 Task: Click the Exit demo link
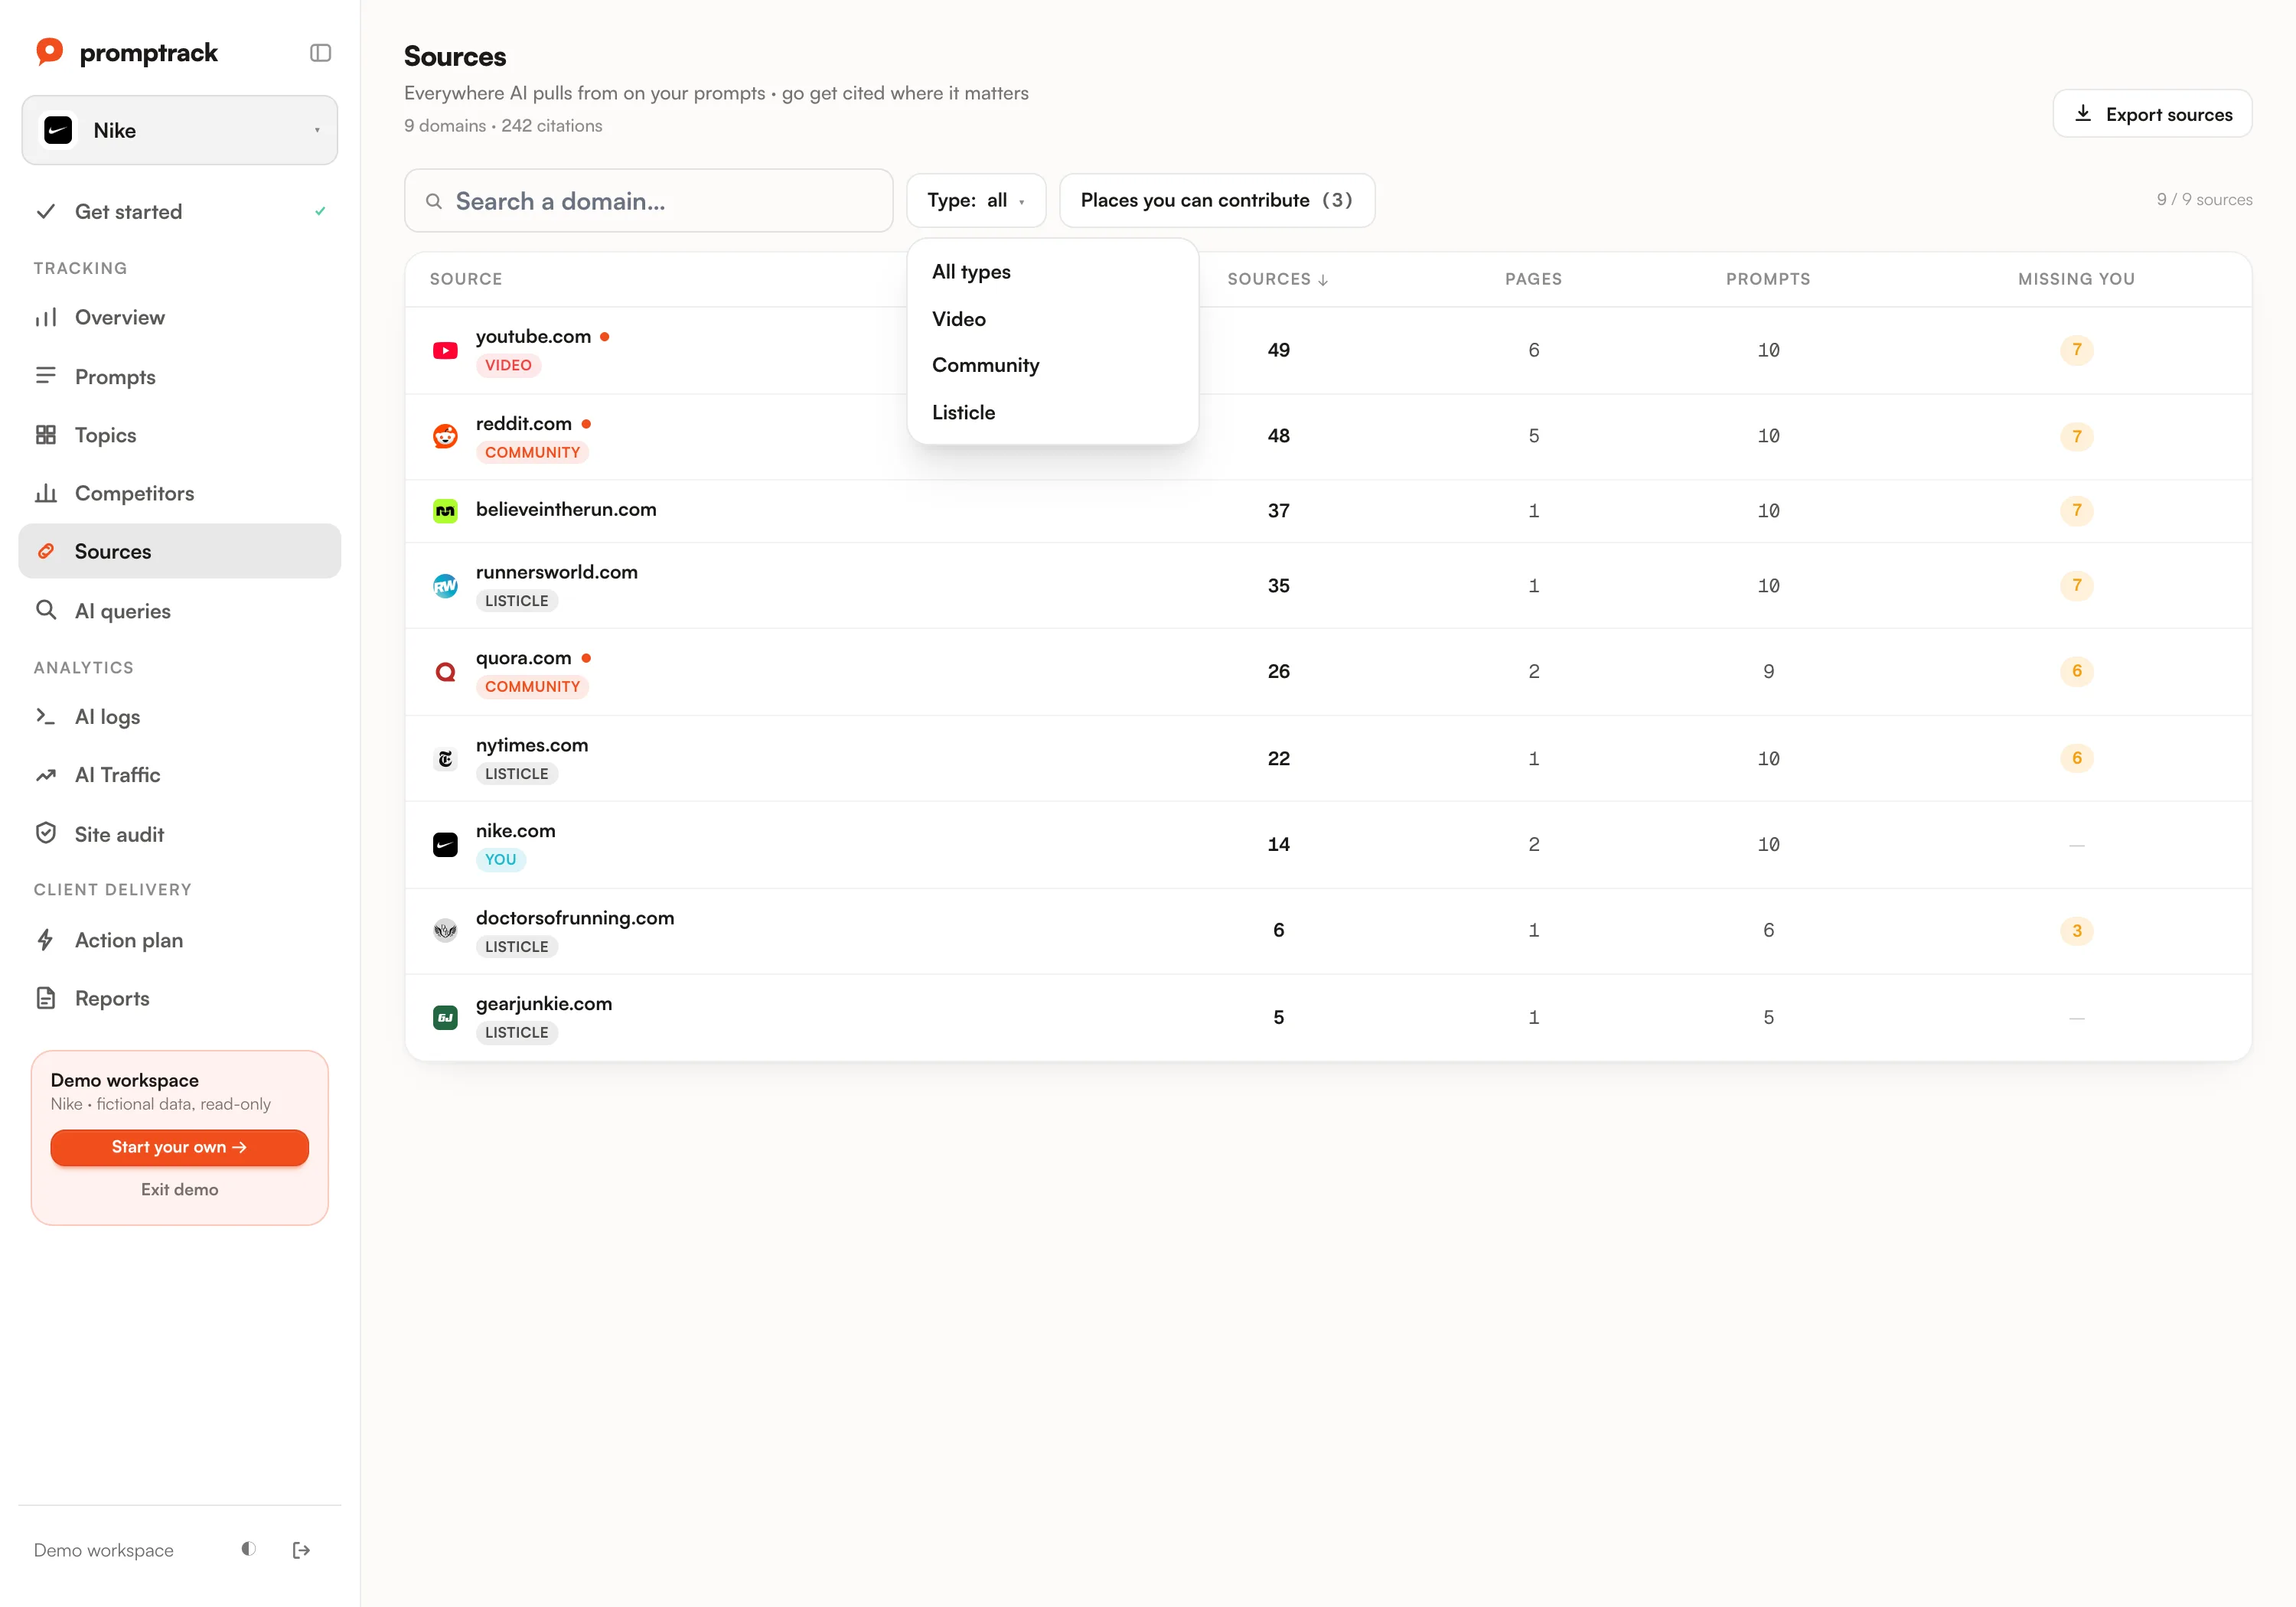(180, 1189)
